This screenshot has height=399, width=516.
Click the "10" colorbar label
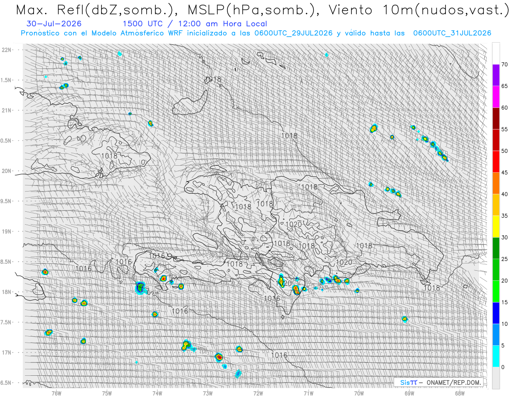tap(504, 324)
